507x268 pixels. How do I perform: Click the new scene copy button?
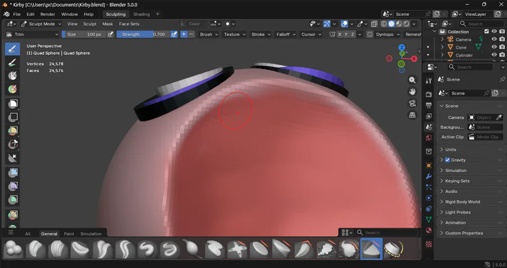click(x=437, y=14)
